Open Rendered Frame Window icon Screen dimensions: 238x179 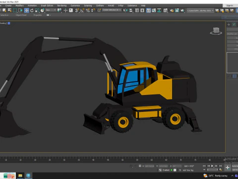click(177, 10)
